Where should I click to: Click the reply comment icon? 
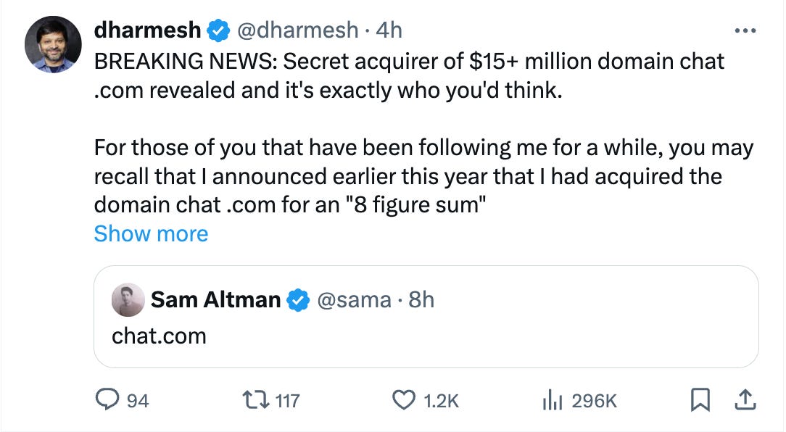(109, 400)
